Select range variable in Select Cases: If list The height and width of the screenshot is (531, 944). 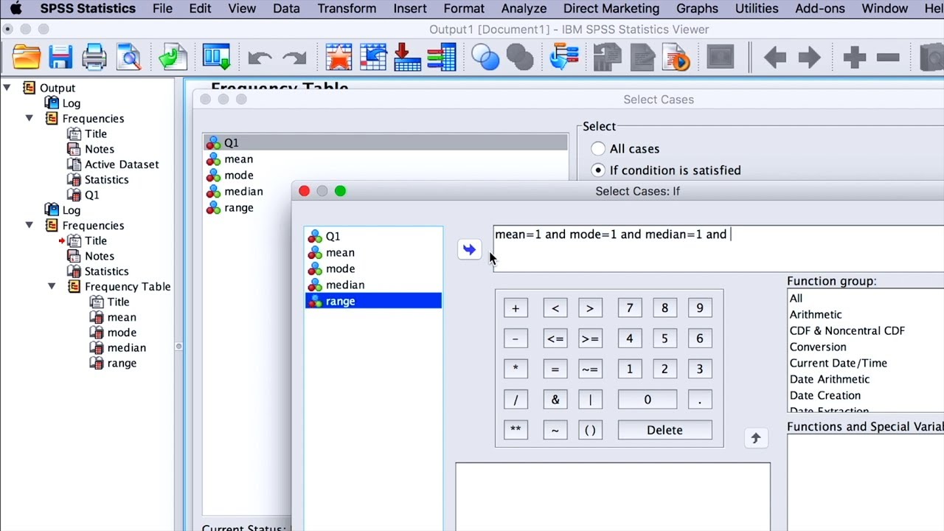tap(373, 301)
